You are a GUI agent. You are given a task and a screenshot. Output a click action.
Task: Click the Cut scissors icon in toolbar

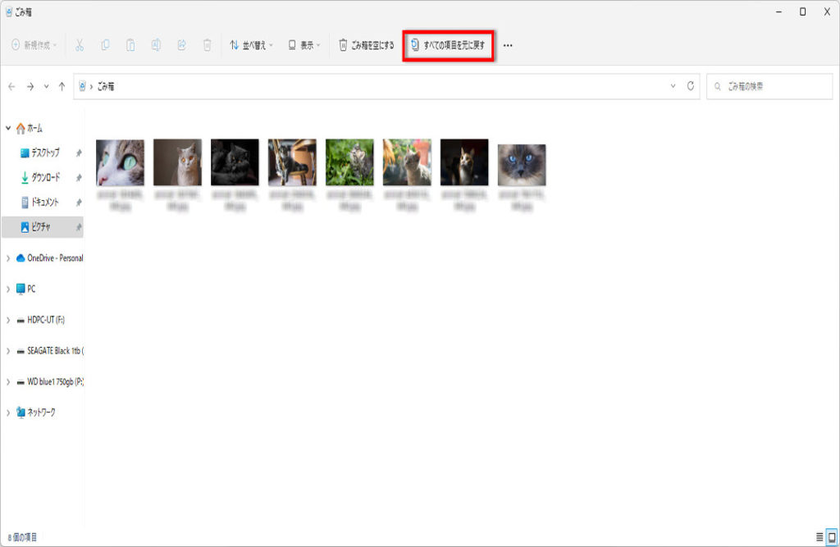point(80,45)
